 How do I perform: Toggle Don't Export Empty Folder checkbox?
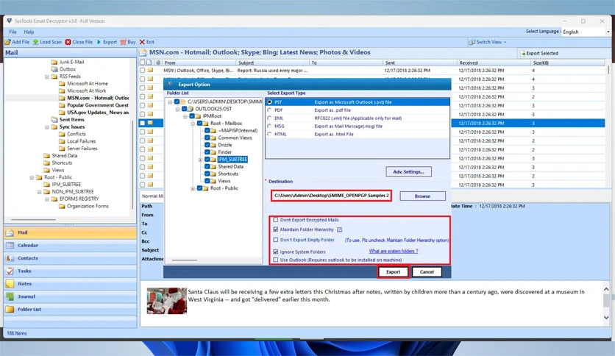[x=276, y=240]
